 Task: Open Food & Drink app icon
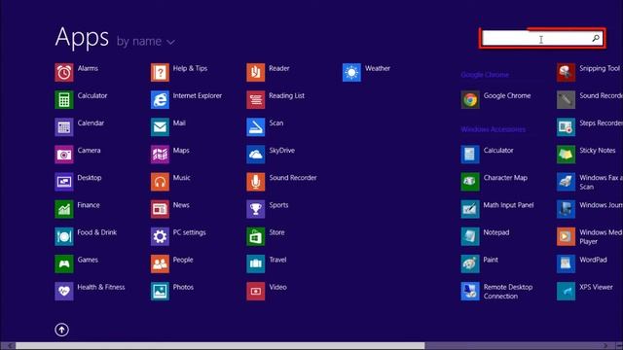[64, 237]
